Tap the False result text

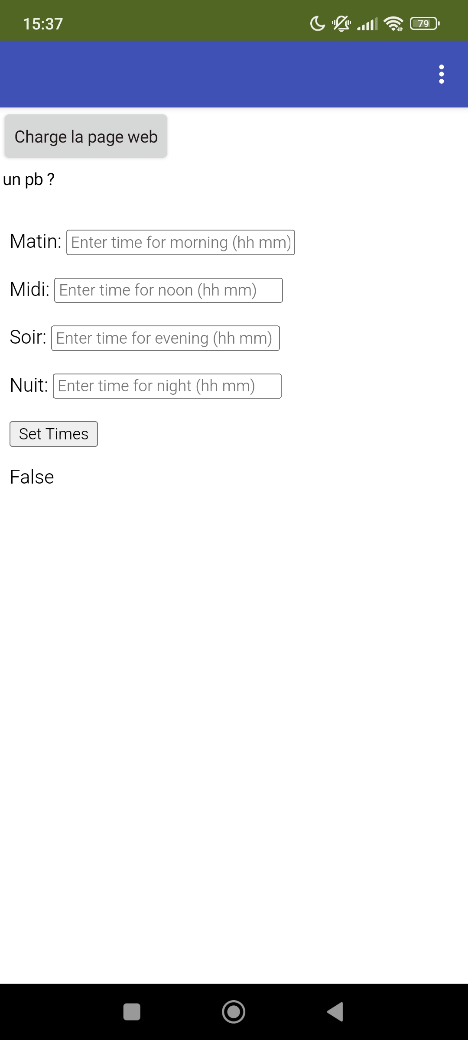pyautogui.click(x=32, y=477)
